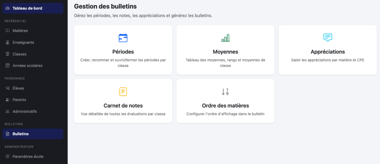Click the Ordre des matières card title
Image resolution: width=380 pixels, height=164 pixels.
click(x=225, y=106)
